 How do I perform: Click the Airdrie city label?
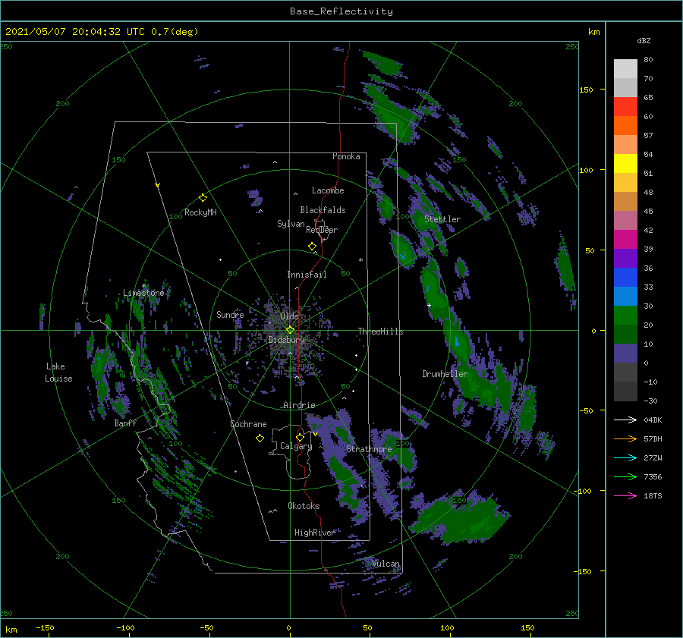point(299,405)
